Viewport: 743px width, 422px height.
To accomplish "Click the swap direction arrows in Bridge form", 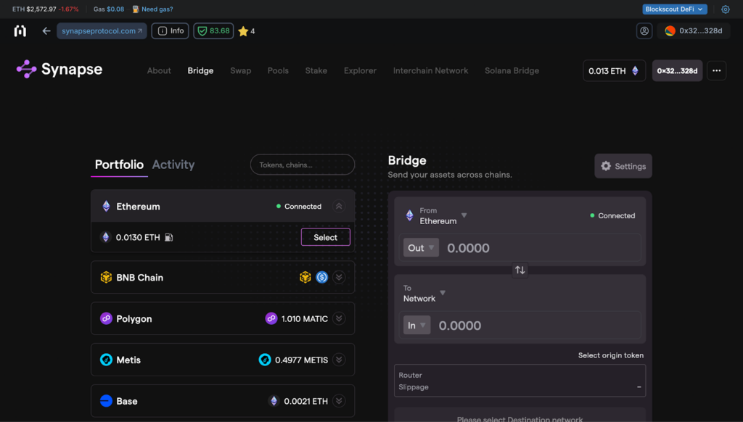I will [520, 270].
